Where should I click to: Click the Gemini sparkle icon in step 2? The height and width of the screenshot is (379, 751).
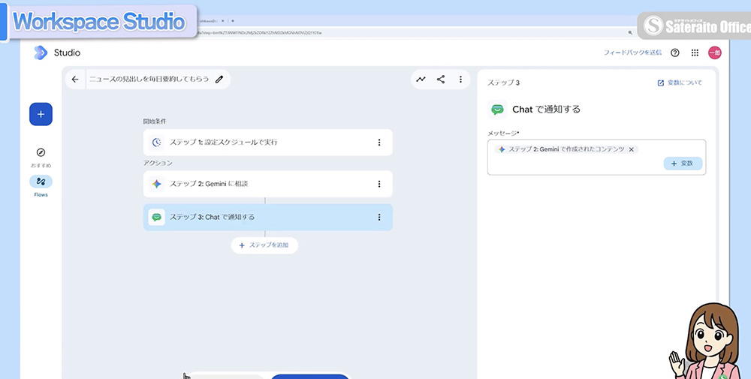point(157,184)
